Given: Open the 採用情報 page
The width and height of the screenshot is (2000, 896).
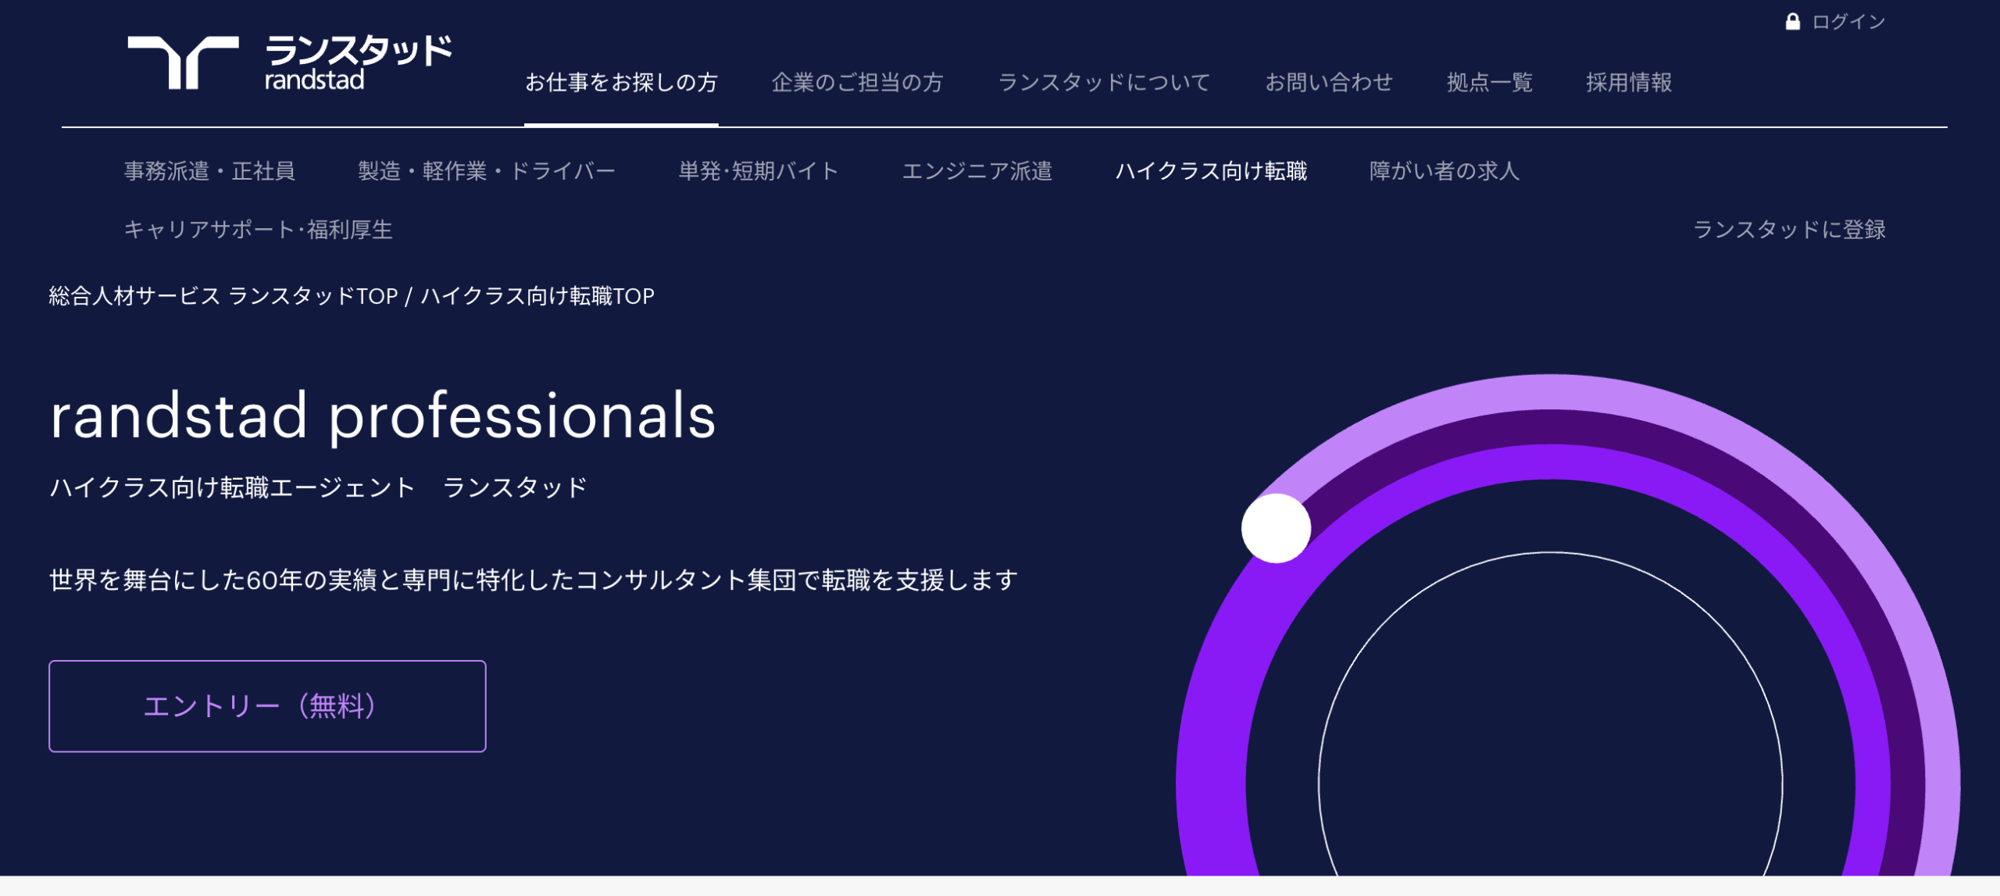Looking at the screenshot, I should pos(1629,82).
